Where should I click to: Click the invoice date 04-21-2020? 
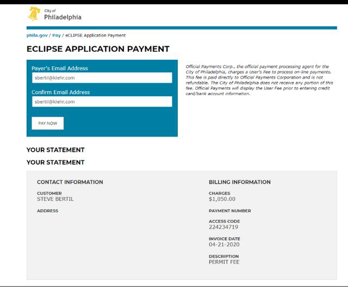click(x=224, y=245)
